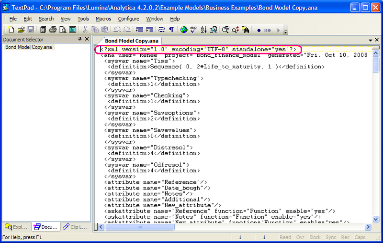Click the Redo arrow icon

[127, 30]
